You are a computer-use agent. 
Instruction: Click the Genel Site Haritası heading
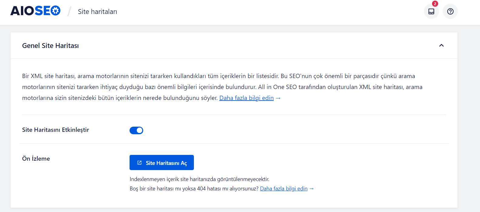point(50,46)
